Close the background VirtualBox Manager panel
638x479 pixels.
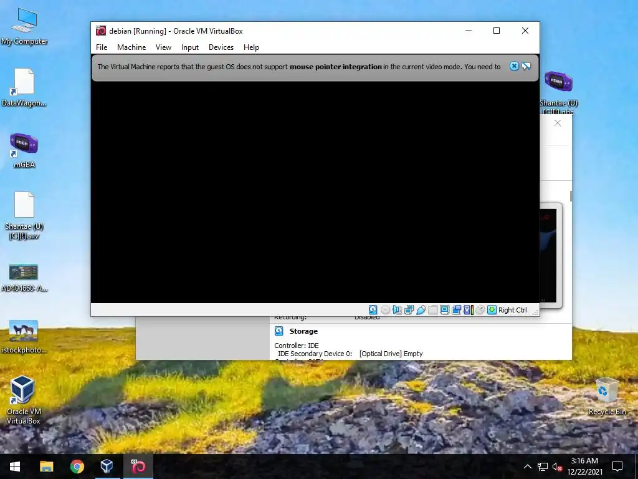click(558, 123)
